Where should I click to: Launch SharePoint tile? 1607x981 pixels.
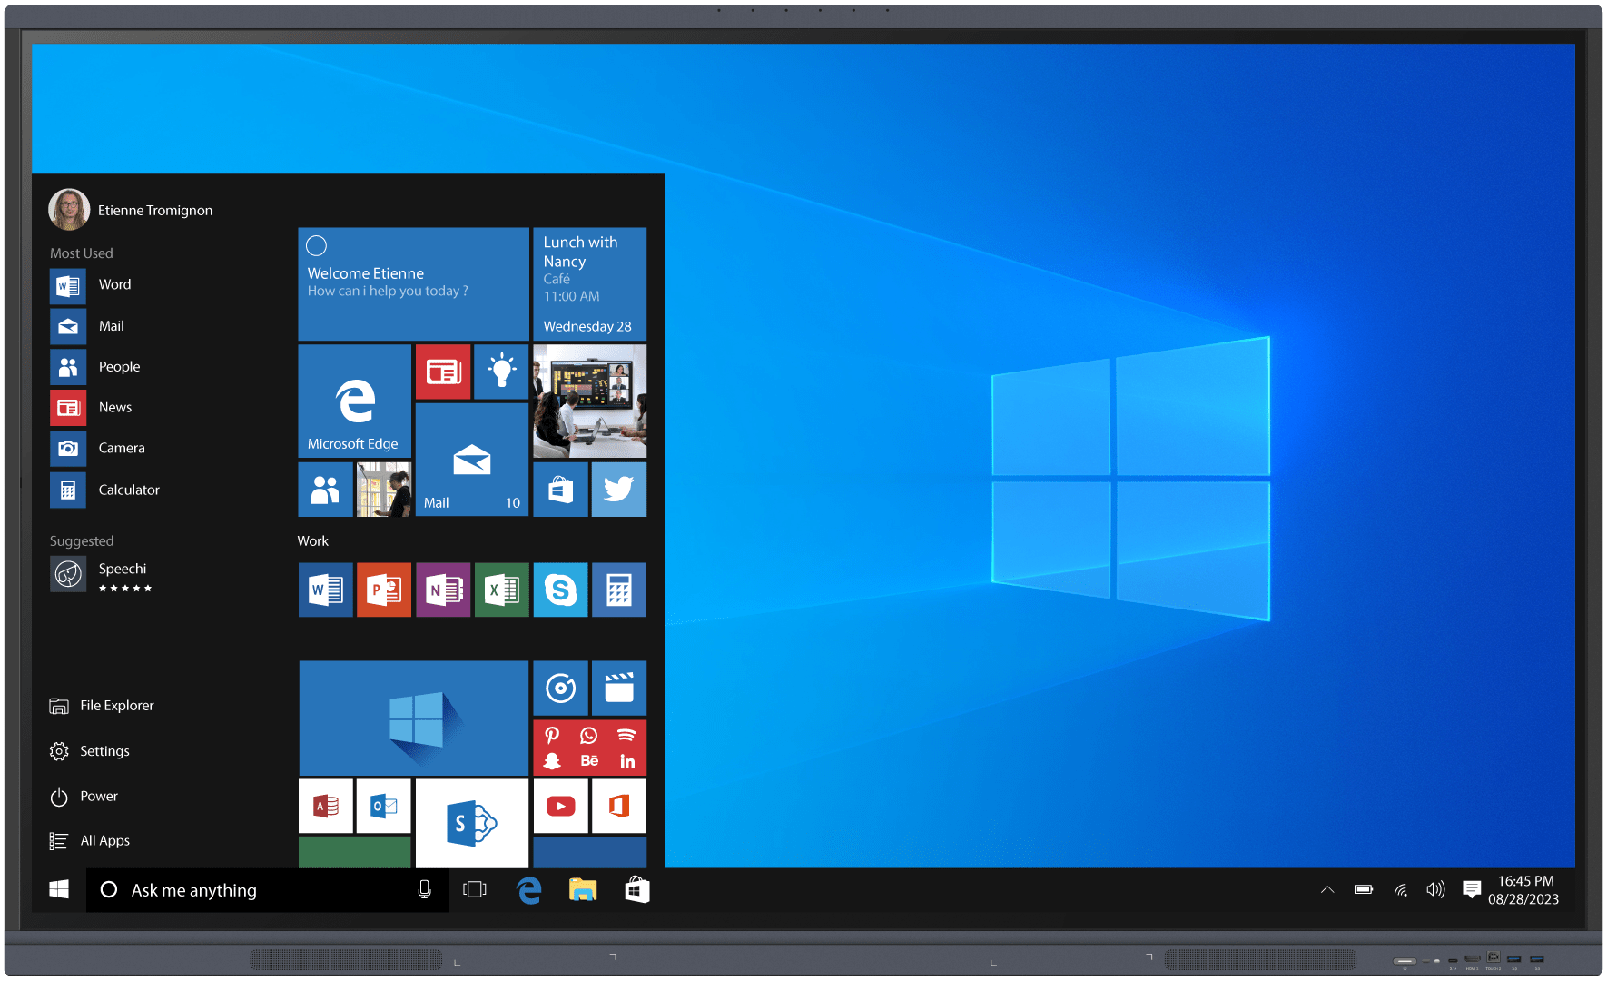[x=472, y=823]
